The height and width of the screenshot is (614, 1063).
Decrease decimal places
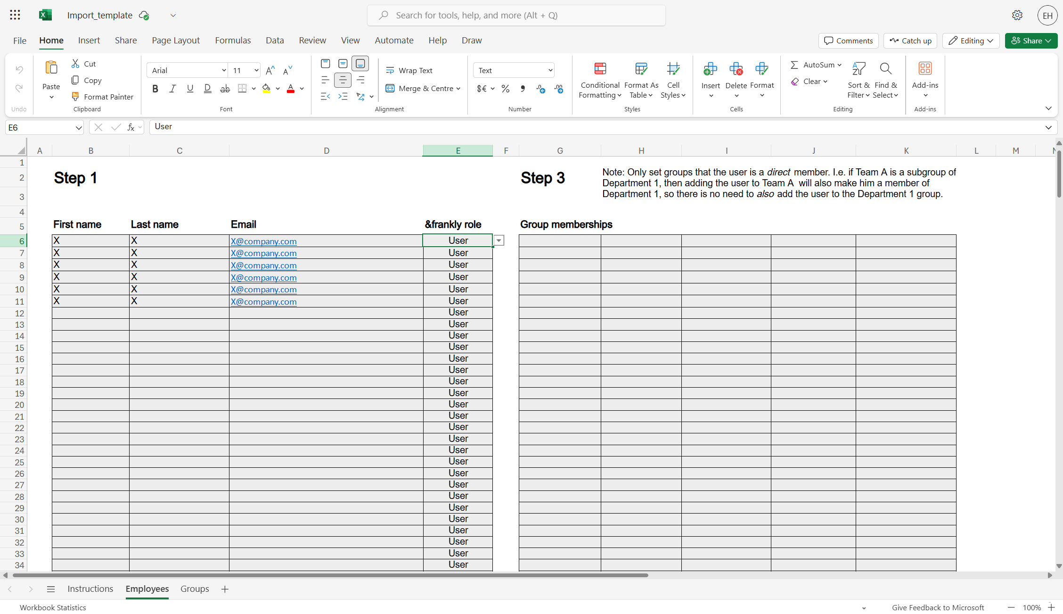559,89
